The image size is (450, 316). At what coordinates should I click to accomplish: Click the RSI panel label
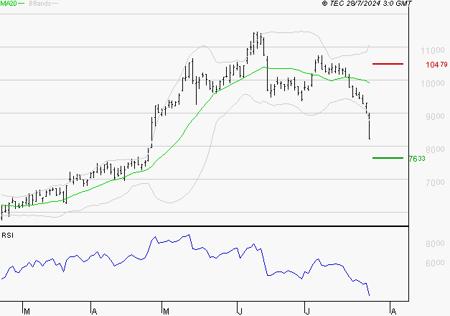click(7, 236)
